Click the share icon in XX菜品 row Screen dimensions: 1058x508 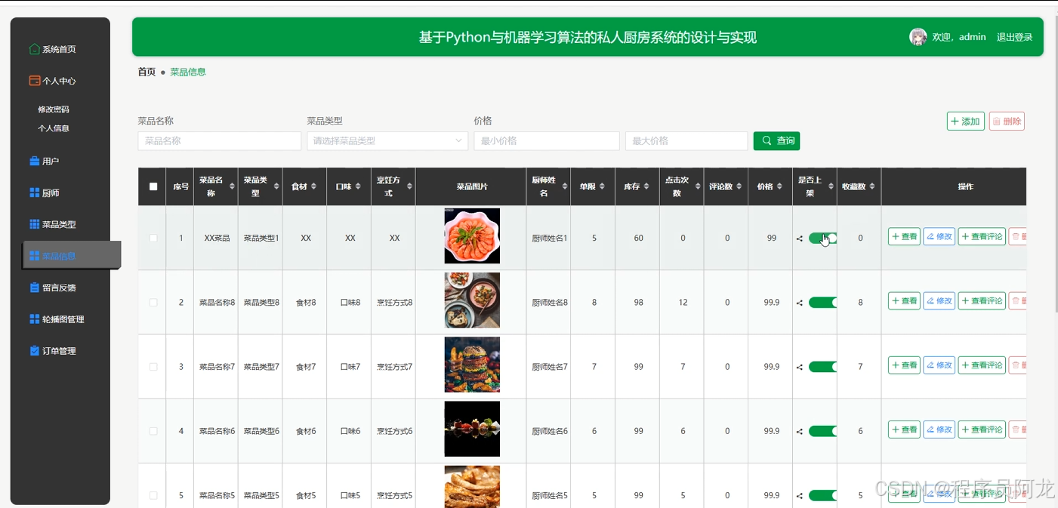point(800,239)
